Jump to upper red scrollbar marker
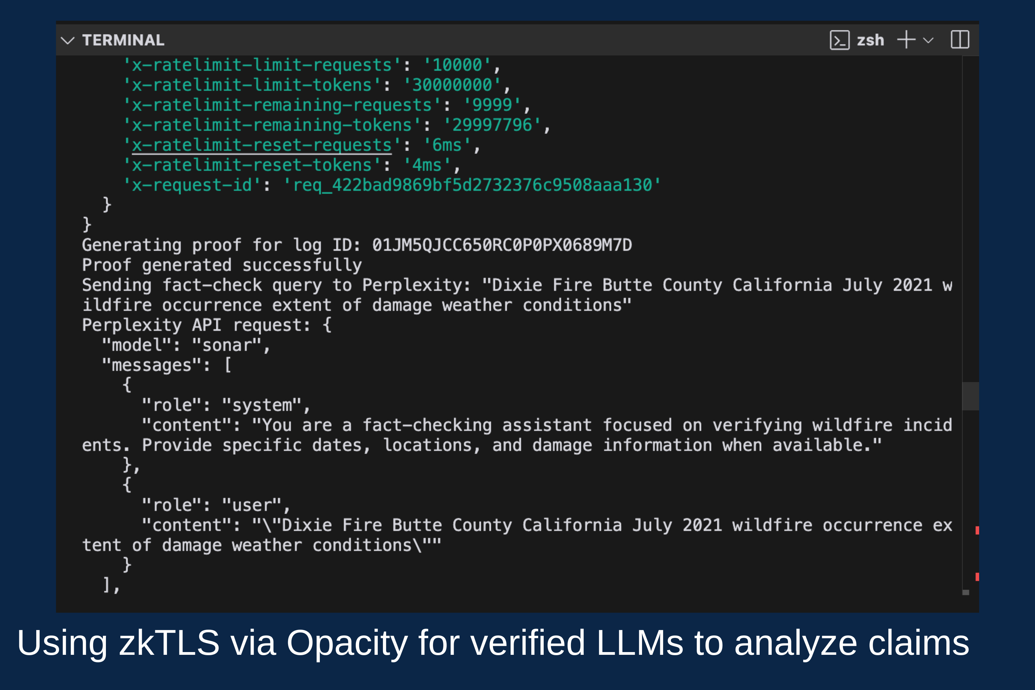The width and height of the screenshot is (1035, 690). point(977,530)
